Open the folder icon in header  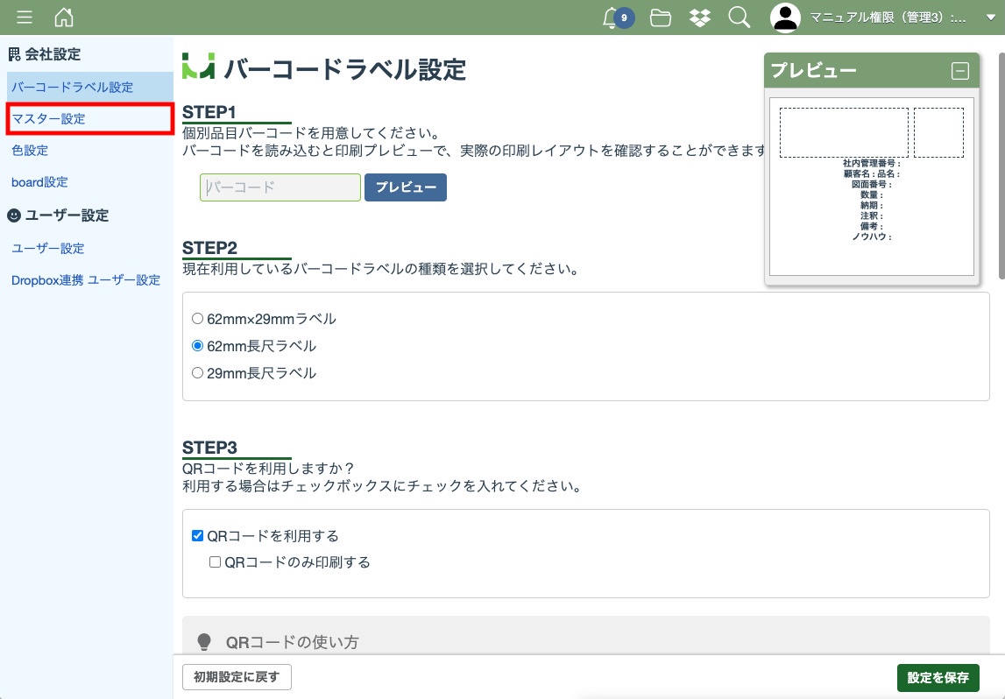pyautogui.click(x=661, y=18)
